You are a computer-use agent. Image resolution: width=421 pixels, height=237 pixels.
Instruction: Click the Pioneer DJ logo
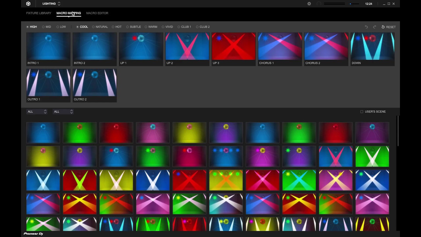(33, 234)
